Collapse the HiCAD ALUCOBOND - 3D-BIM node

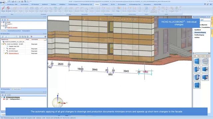pyautogui.click(x=2, y=44)
